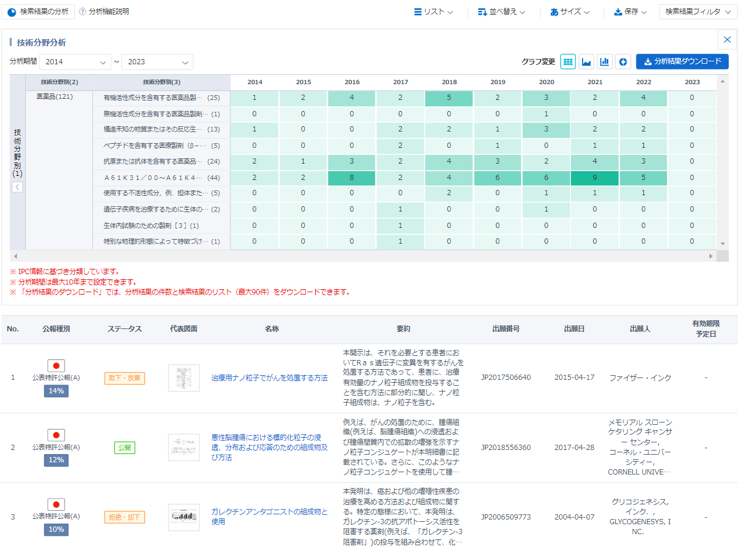Click the 分析機能説明 help icon
Viewport: 744px width, 547px height.
point(82,12)
